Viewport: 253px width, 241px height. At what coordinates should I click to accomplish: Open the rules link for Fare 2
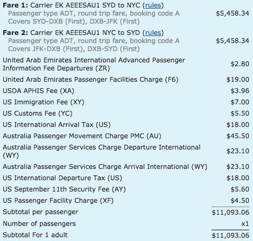point(153,33)
